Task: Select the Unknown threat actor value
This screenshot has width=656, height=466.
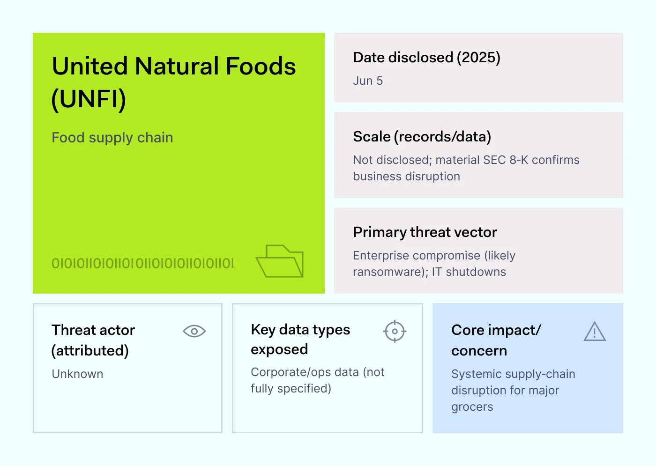Action: [77, 374]
